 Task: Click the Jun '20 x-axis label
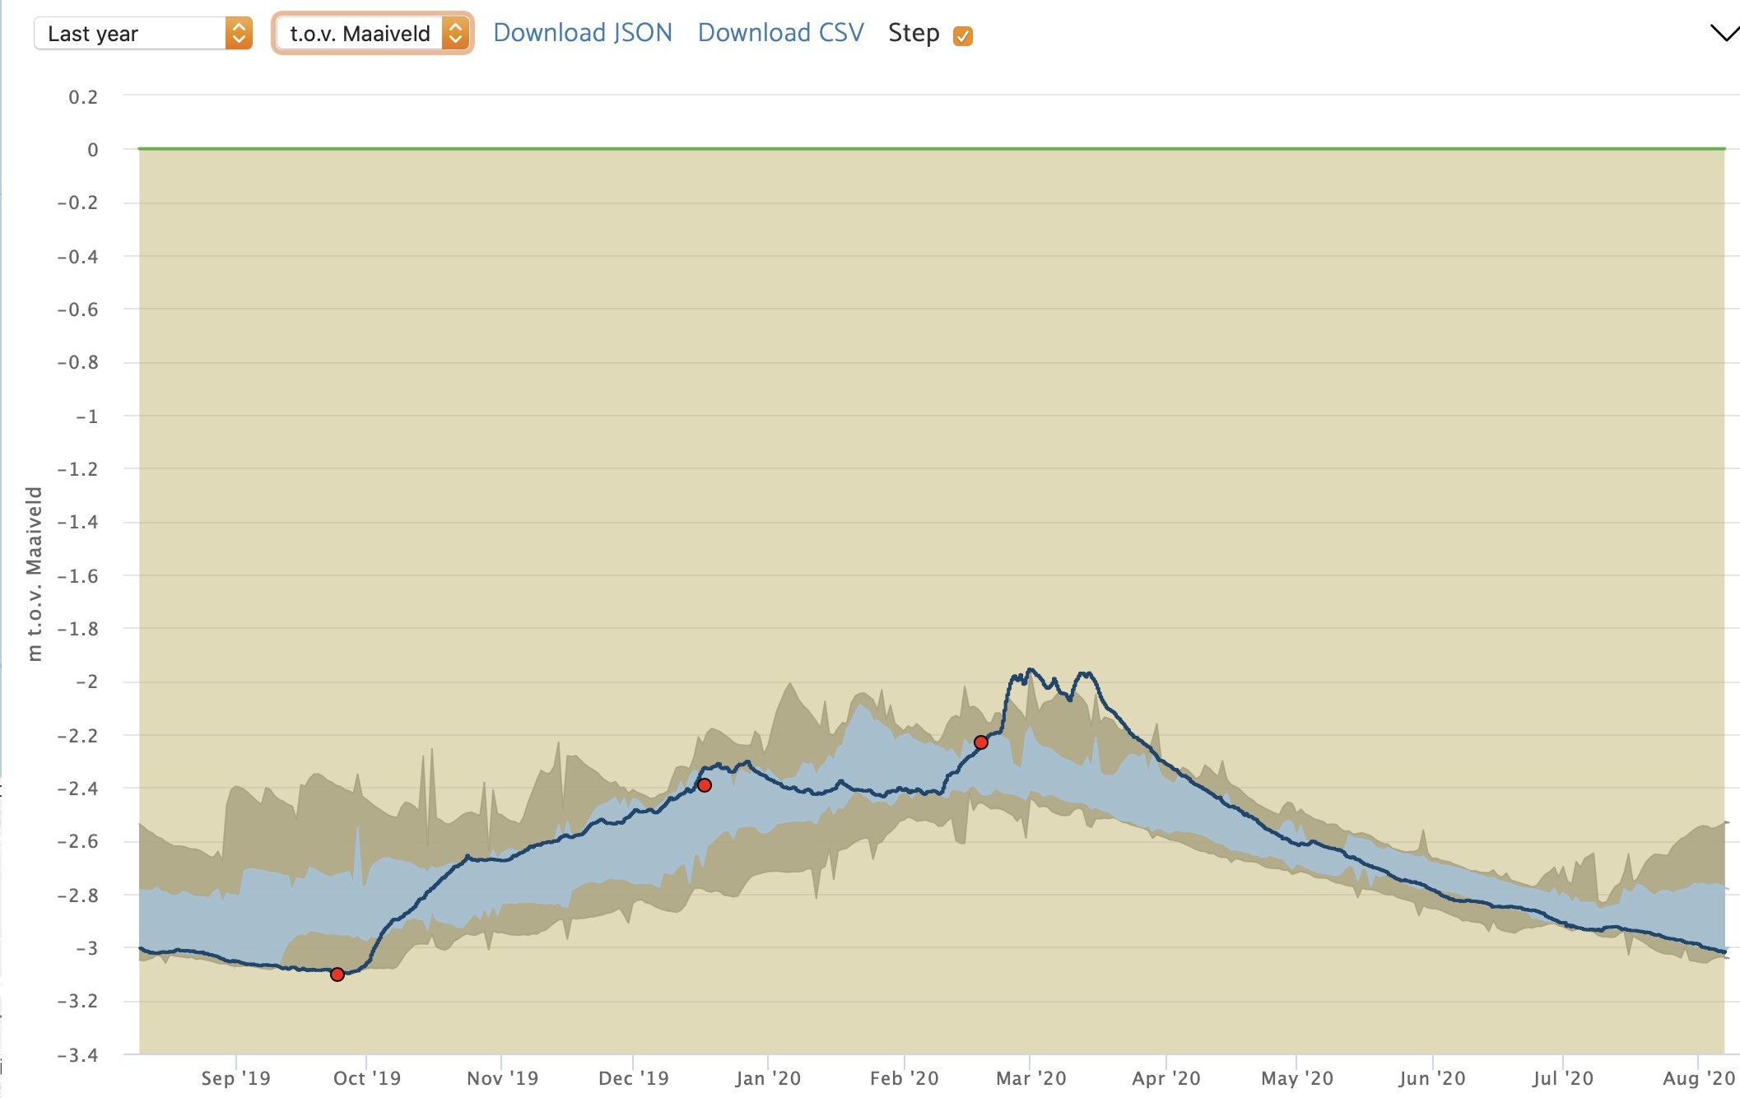(x=1431, y=1078)
